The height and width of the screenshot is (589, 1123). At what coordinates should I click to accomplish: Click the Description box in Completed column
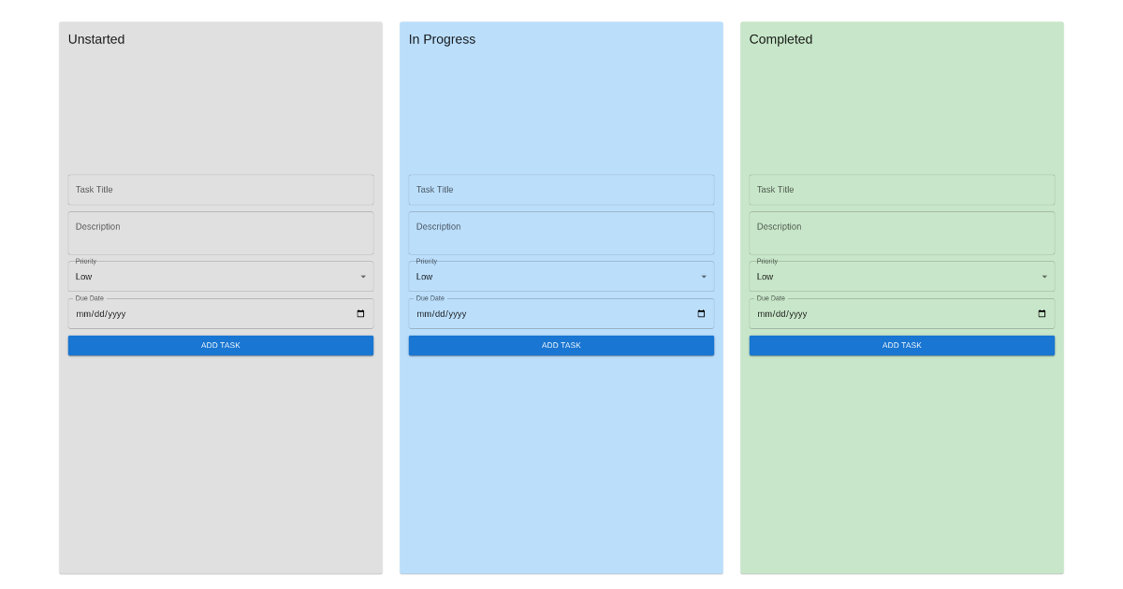[901, 232]
